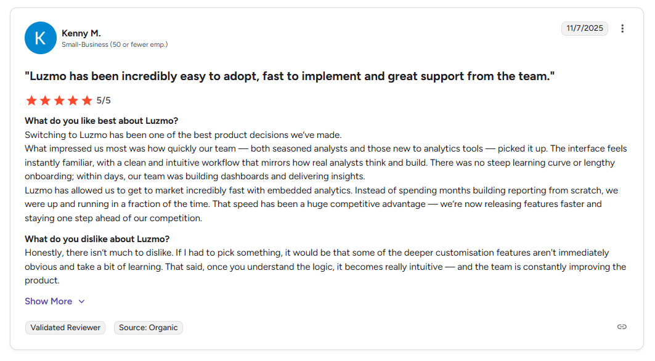Click the quoted review headline text

[x=290, y=76]
